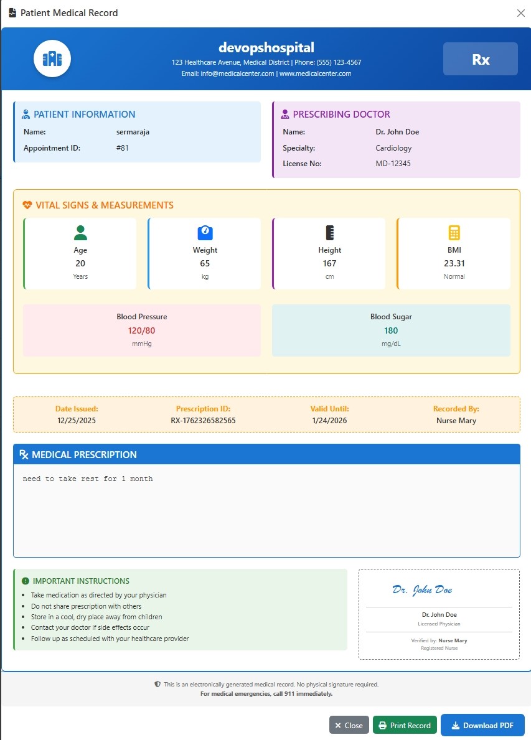Close the dialog with the X icon
531x740 pixels.
[520, 13]
